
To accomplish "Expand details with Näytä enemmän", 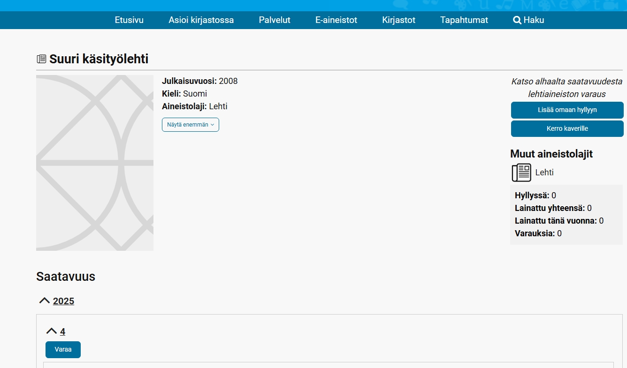I will point(191,125).
